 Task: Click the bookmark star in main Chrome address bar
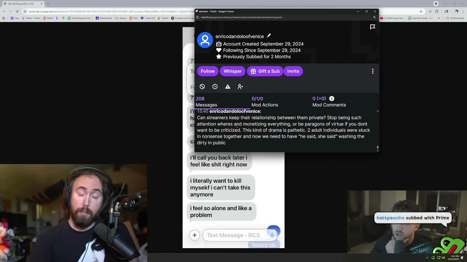pyautogui.click(x=421, y=11)
